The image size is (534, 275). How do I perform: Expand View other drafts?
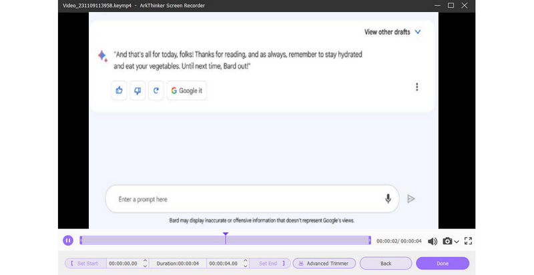pyautogui.click(x=392, y=32)
